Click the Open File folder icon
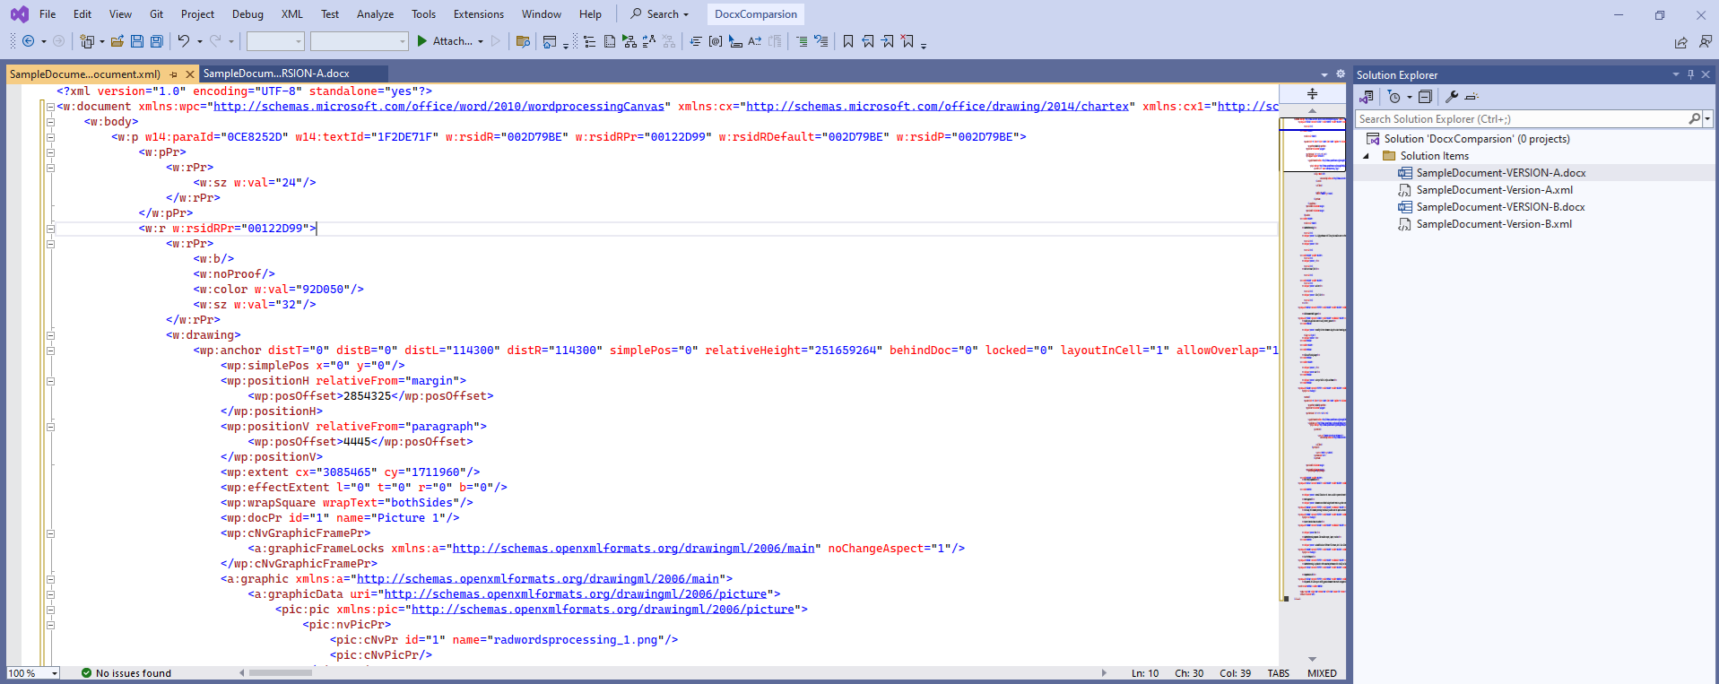 tap(117, 41)
